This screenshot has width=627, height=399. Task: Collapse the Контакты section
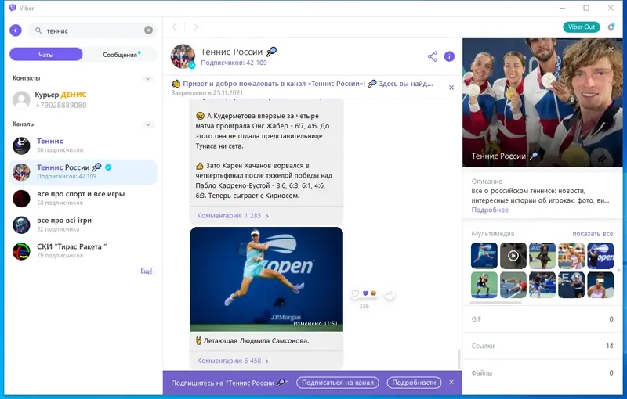(x=147, y=78)
